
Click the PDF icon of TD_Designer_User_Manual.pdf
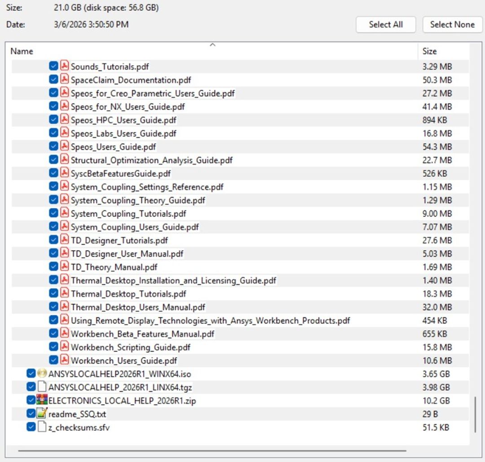coord(64,253)
